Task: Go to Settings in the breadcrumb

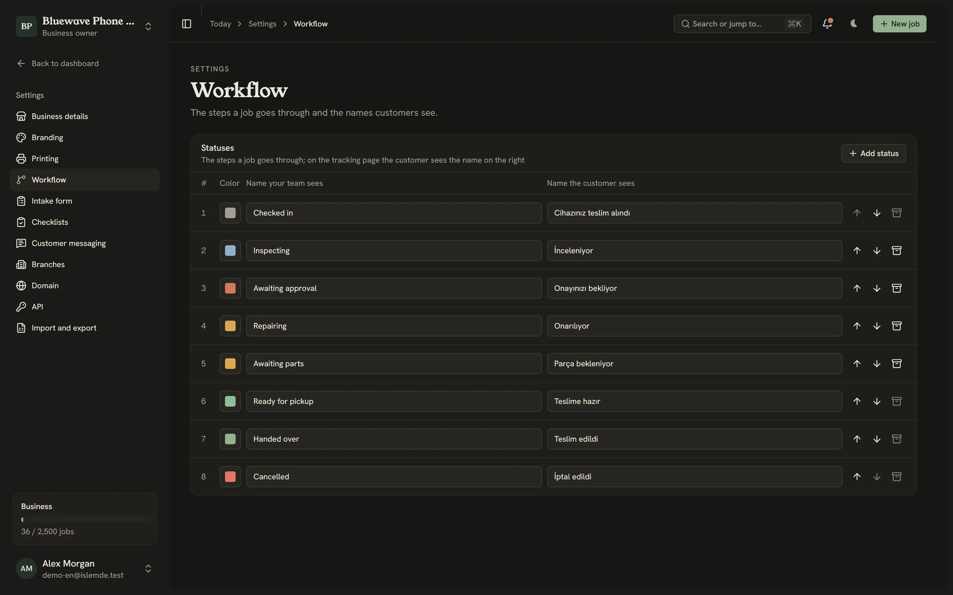Action: (x=262, y=24)
